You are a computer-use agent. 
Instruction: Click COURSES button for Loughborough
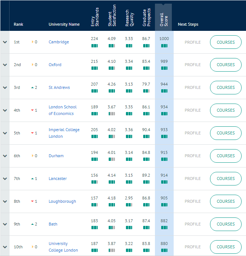pos(225,202)
